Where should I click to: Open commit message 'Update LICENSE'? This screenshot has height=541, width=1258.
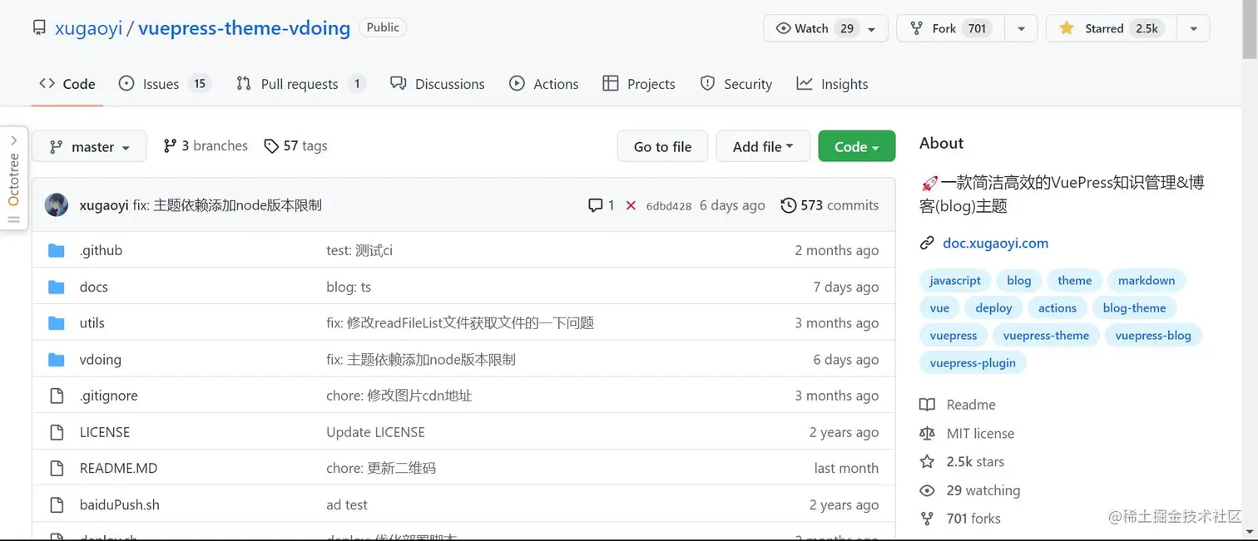point(375,432)
